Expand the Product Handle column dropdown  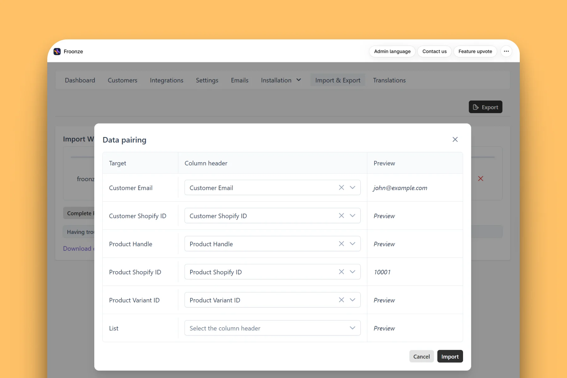click(352, 243)
